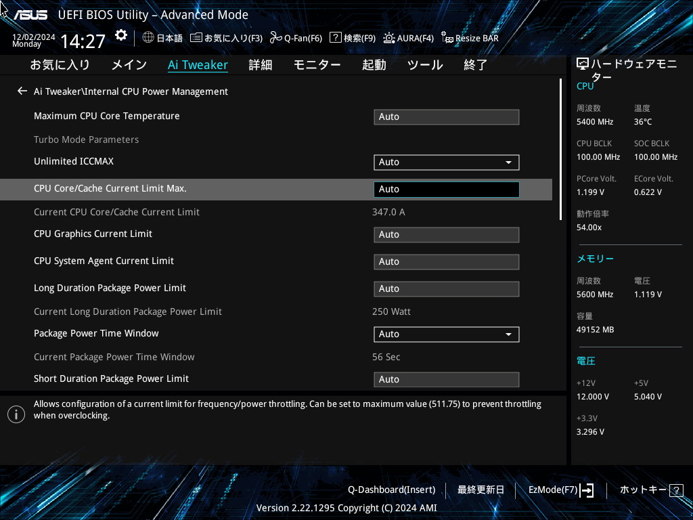The height and width of the screenshot is (520, 693).
Task: Click Q-Fan(F6) label
Action: click(303, 39)
